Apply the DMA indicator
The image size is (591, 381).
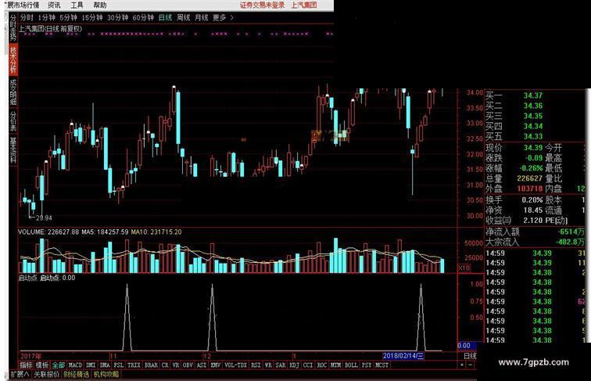coord(105,365)
